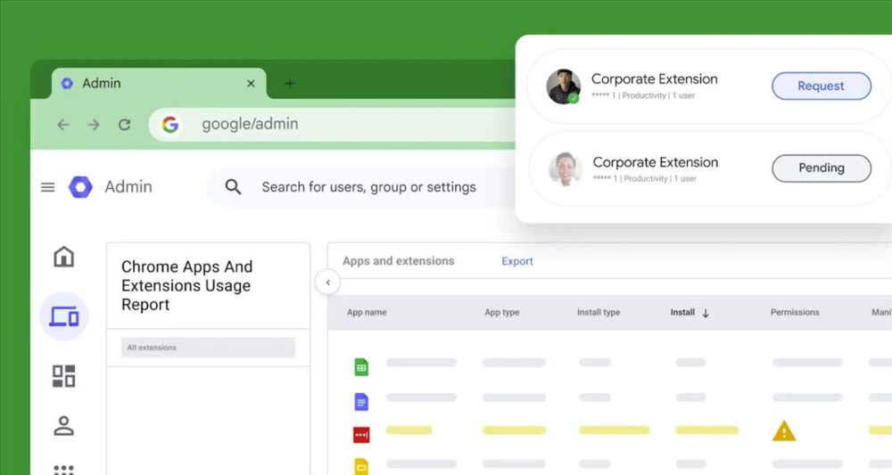Select Apps and extensions tab
Screen dimensions: 892x475
tap(398, 261)
